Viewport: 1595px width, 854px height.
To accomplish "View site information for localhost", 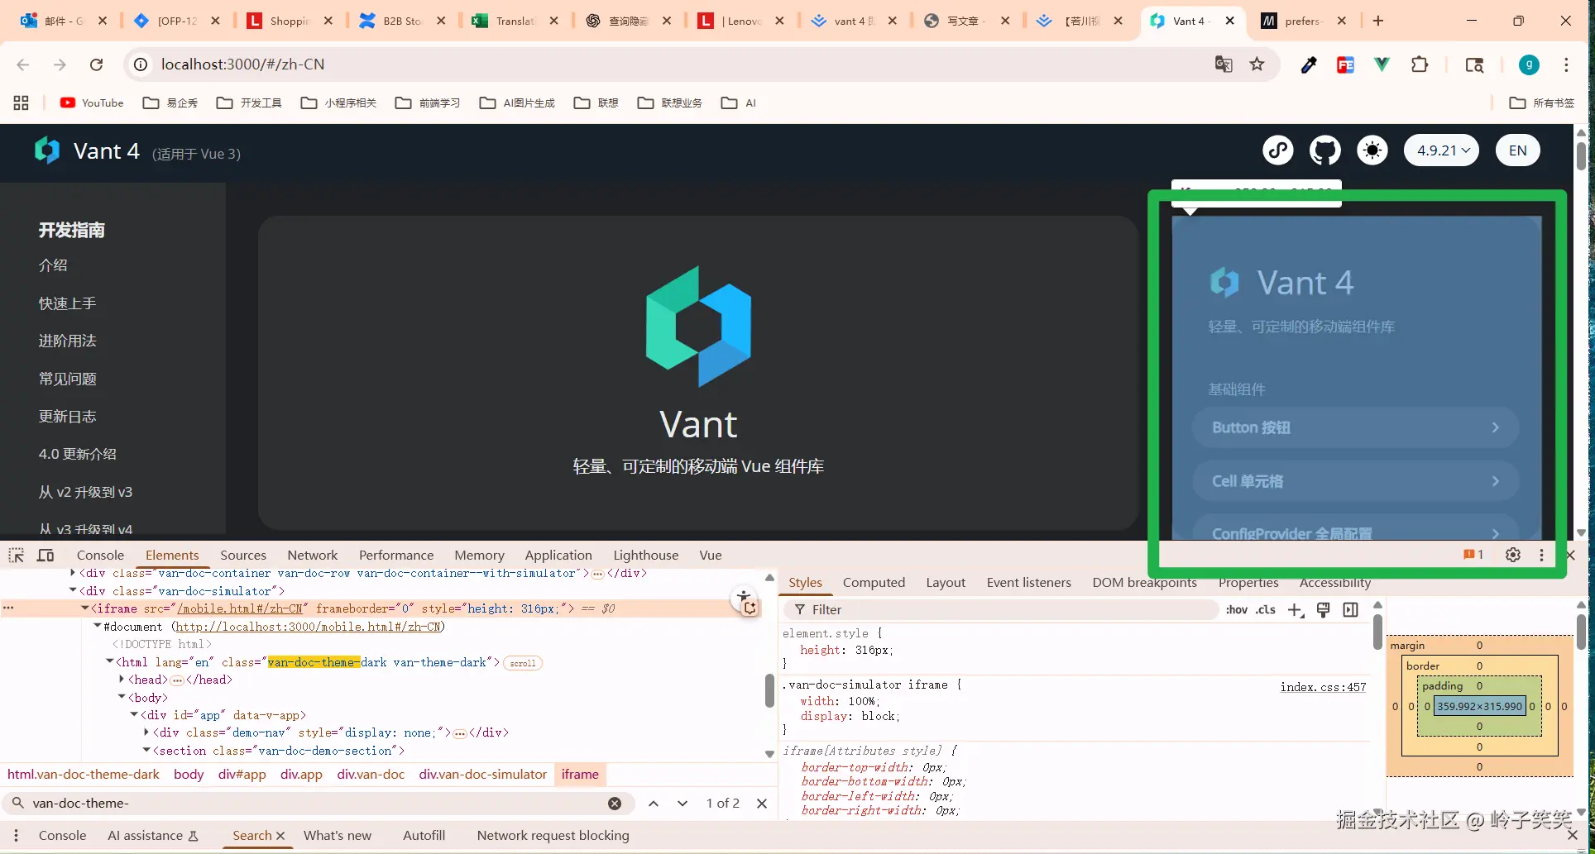I will 141,64.
